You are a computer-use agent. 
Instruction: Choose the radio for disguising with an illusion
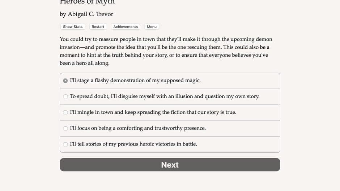tap(65, 96)
